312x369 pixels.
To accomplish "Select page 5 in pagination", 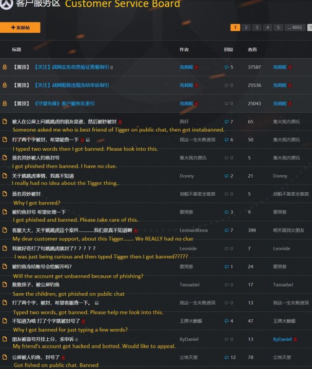I will [278, 27].
